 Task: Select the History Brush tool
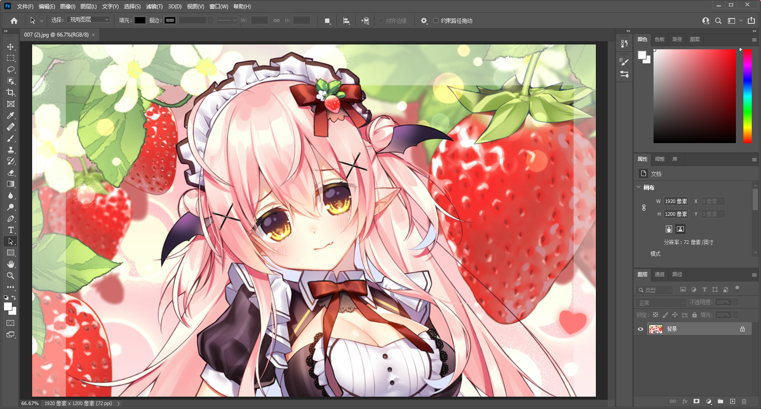click(11, 161)
